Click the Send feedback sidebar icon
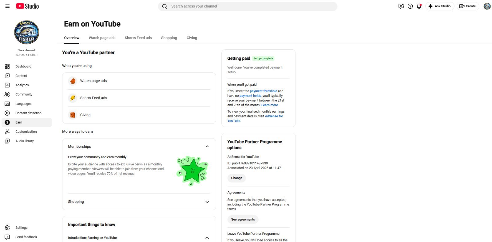The image size is (492, 242). coord(7,237)
